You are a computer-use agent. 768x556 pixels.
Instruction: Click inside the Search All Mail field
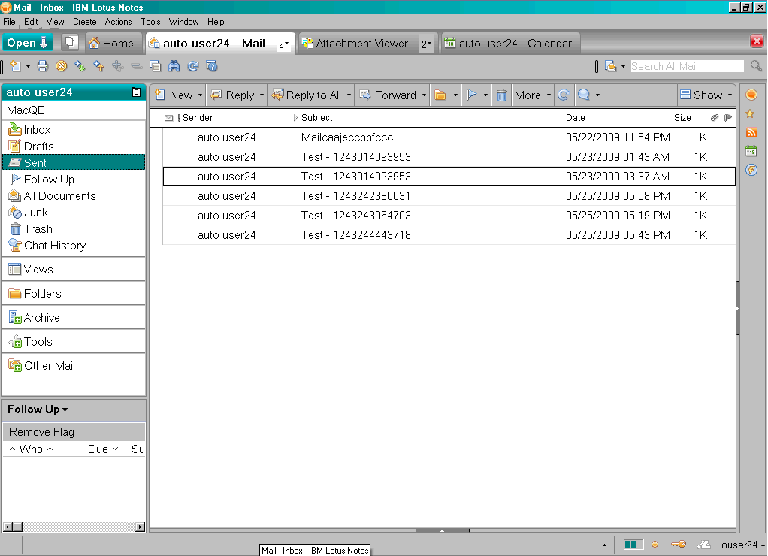pyautogui.click(x=685, y=66)
